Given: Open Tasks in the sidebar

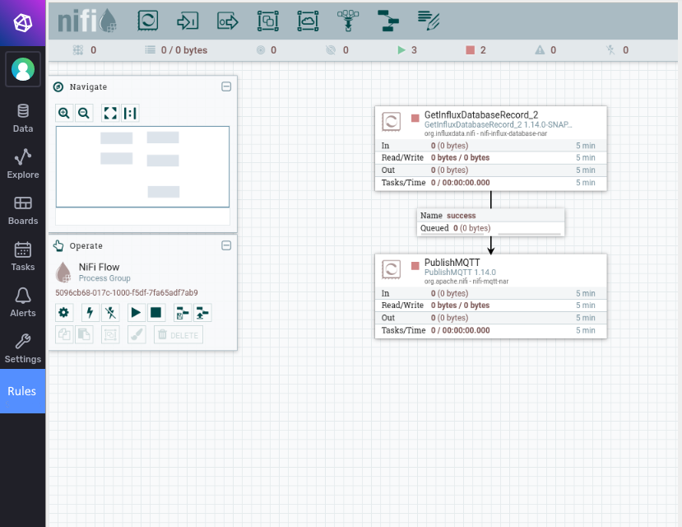Looking at the screenshot, I should [22, 256].
